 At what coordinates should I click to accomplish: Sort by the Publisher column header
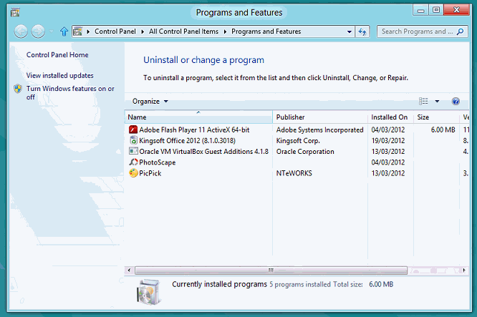(x=320, y=117)
